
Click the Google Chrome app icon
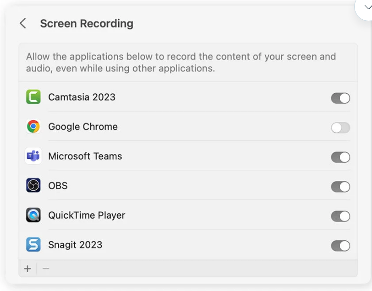pos(33,127)
